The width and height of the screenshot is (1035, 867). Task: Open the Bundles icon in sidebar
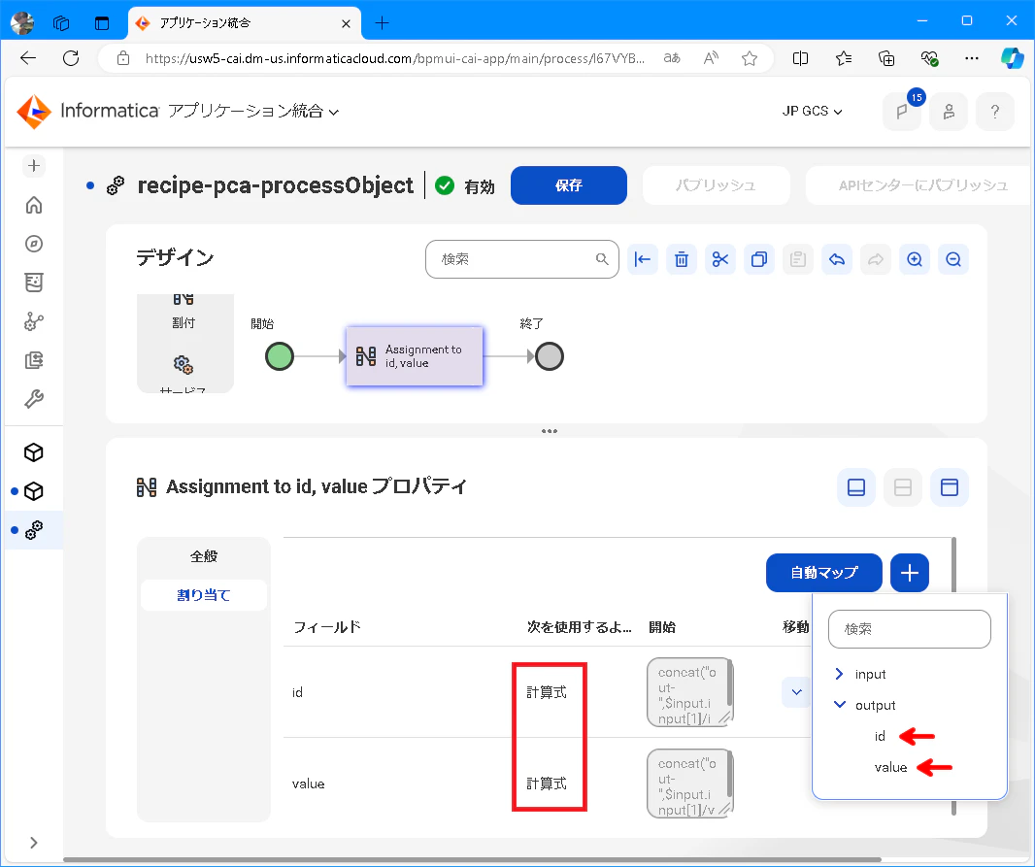coord(34,283)
